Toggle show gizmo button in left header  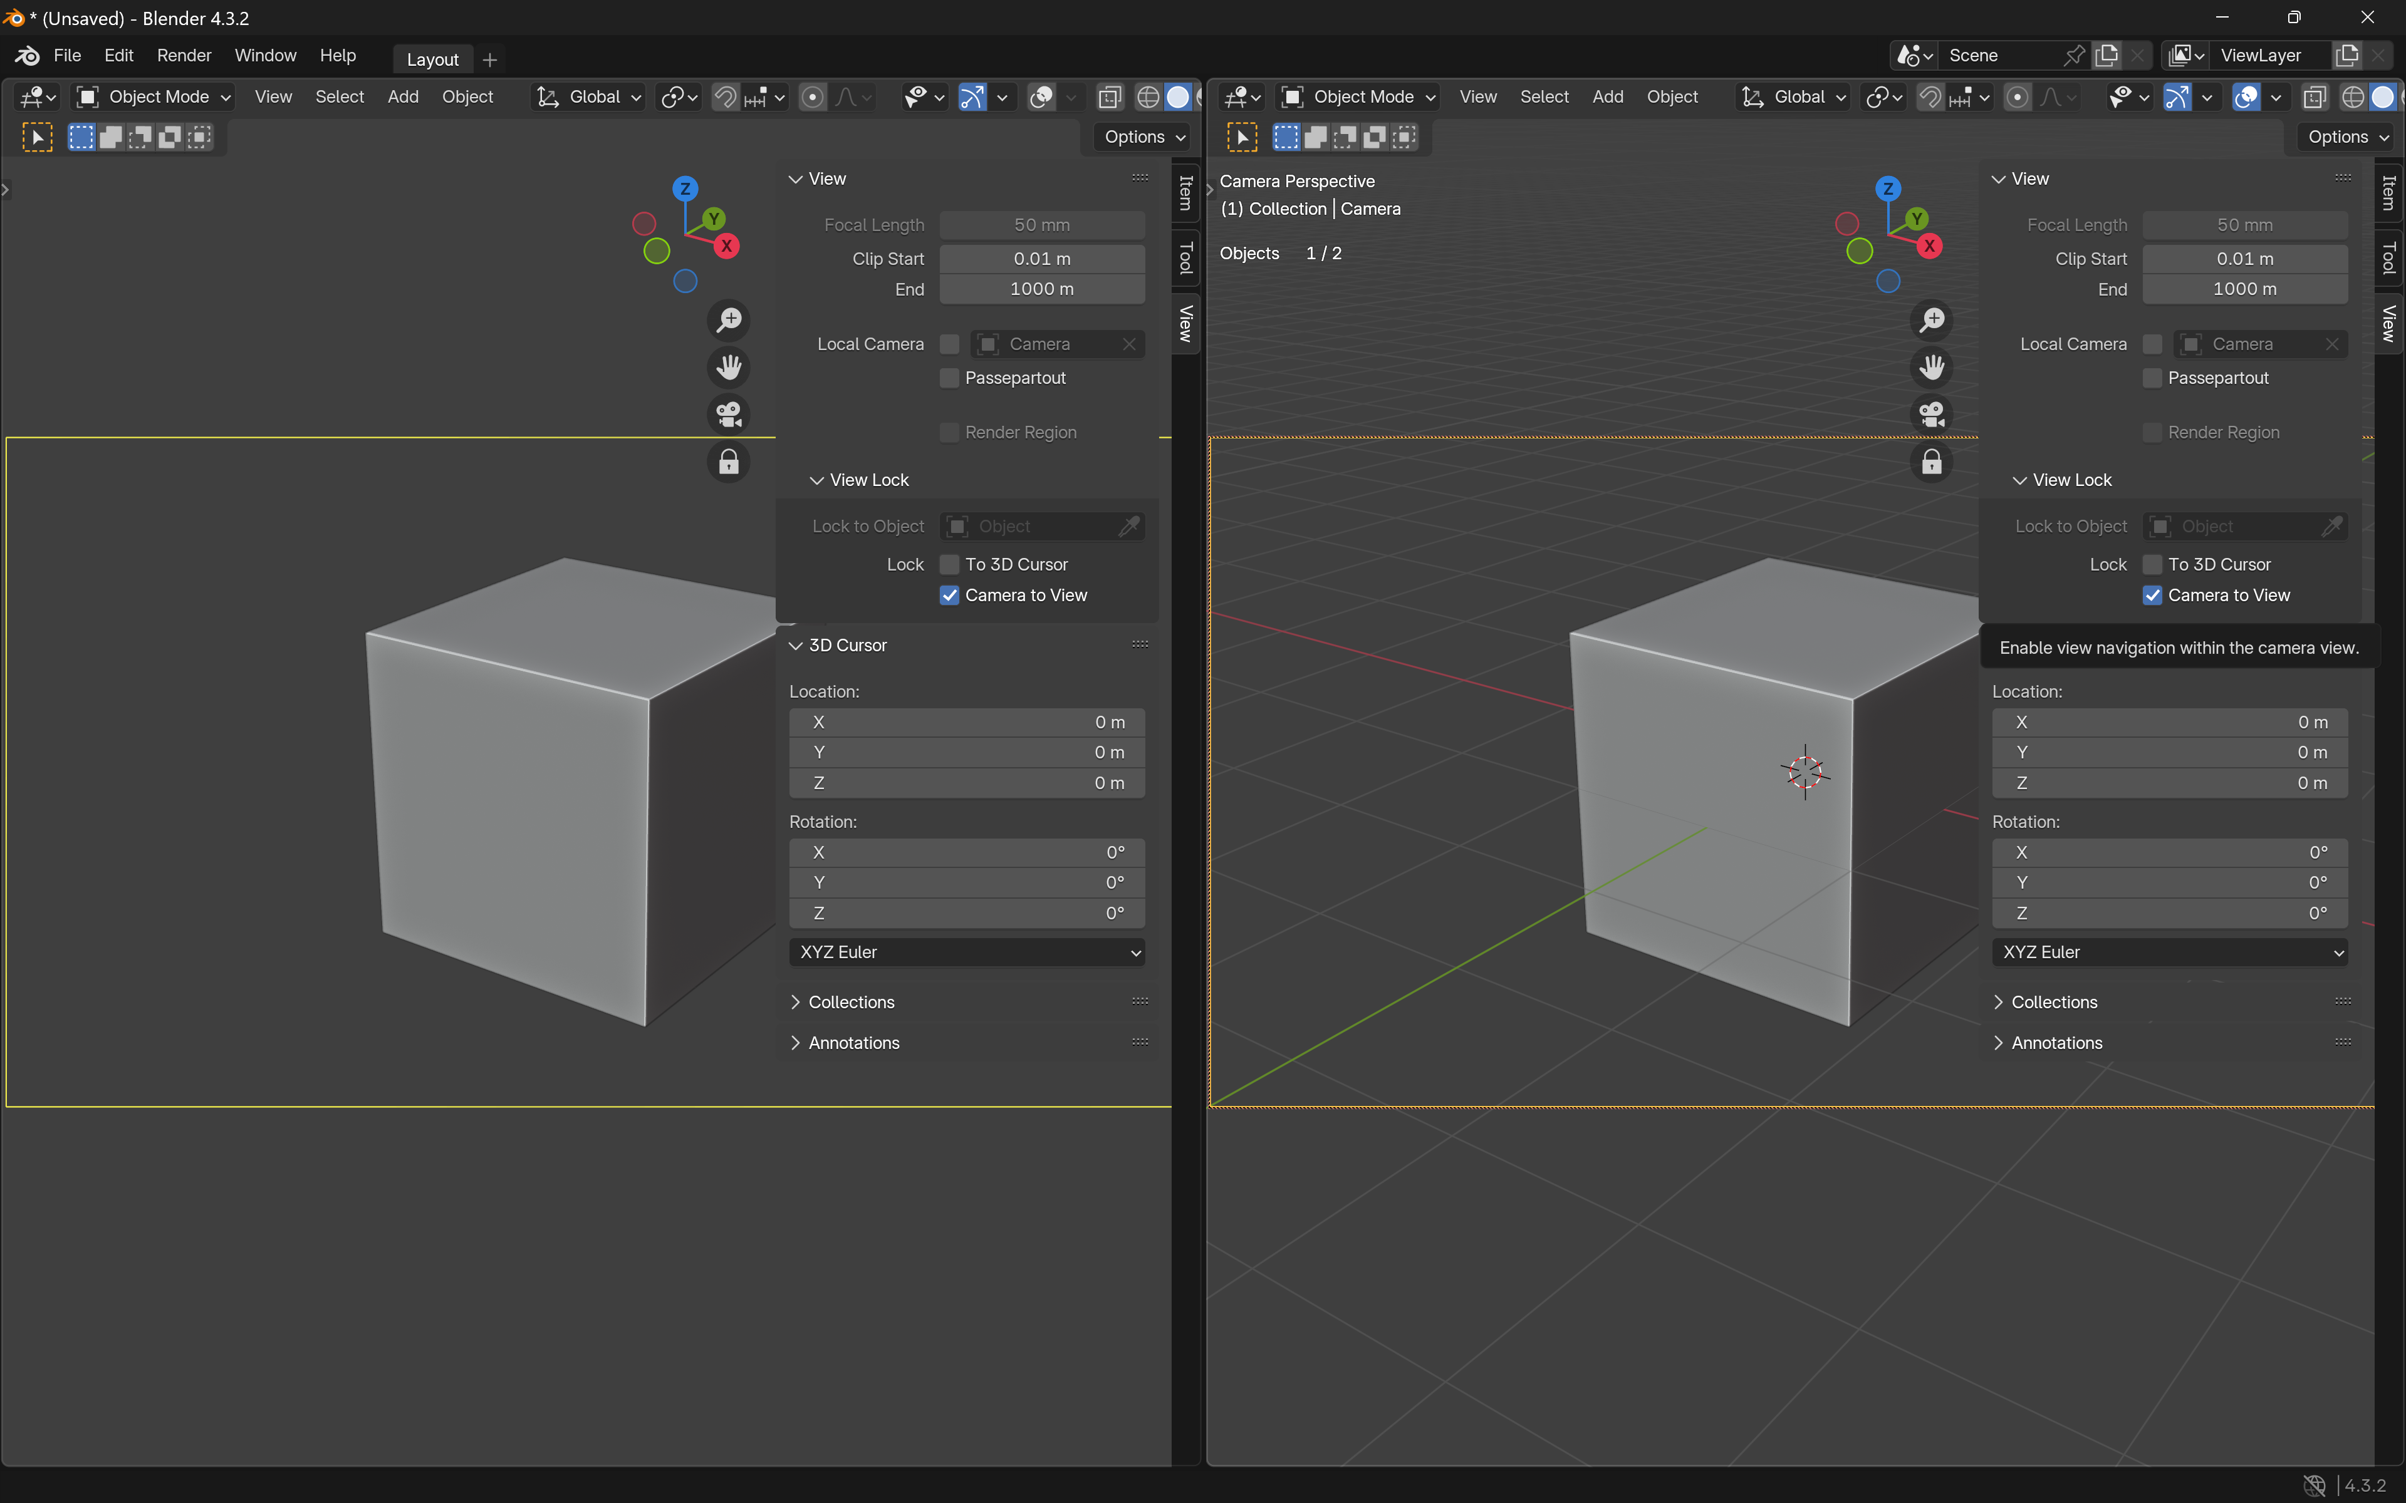click(972, 96)
